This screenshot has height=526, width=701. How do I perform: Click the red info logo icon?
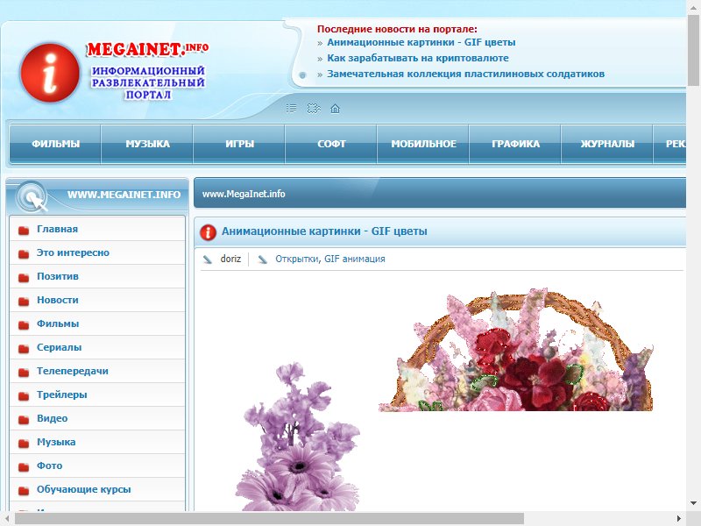[50, 73]
